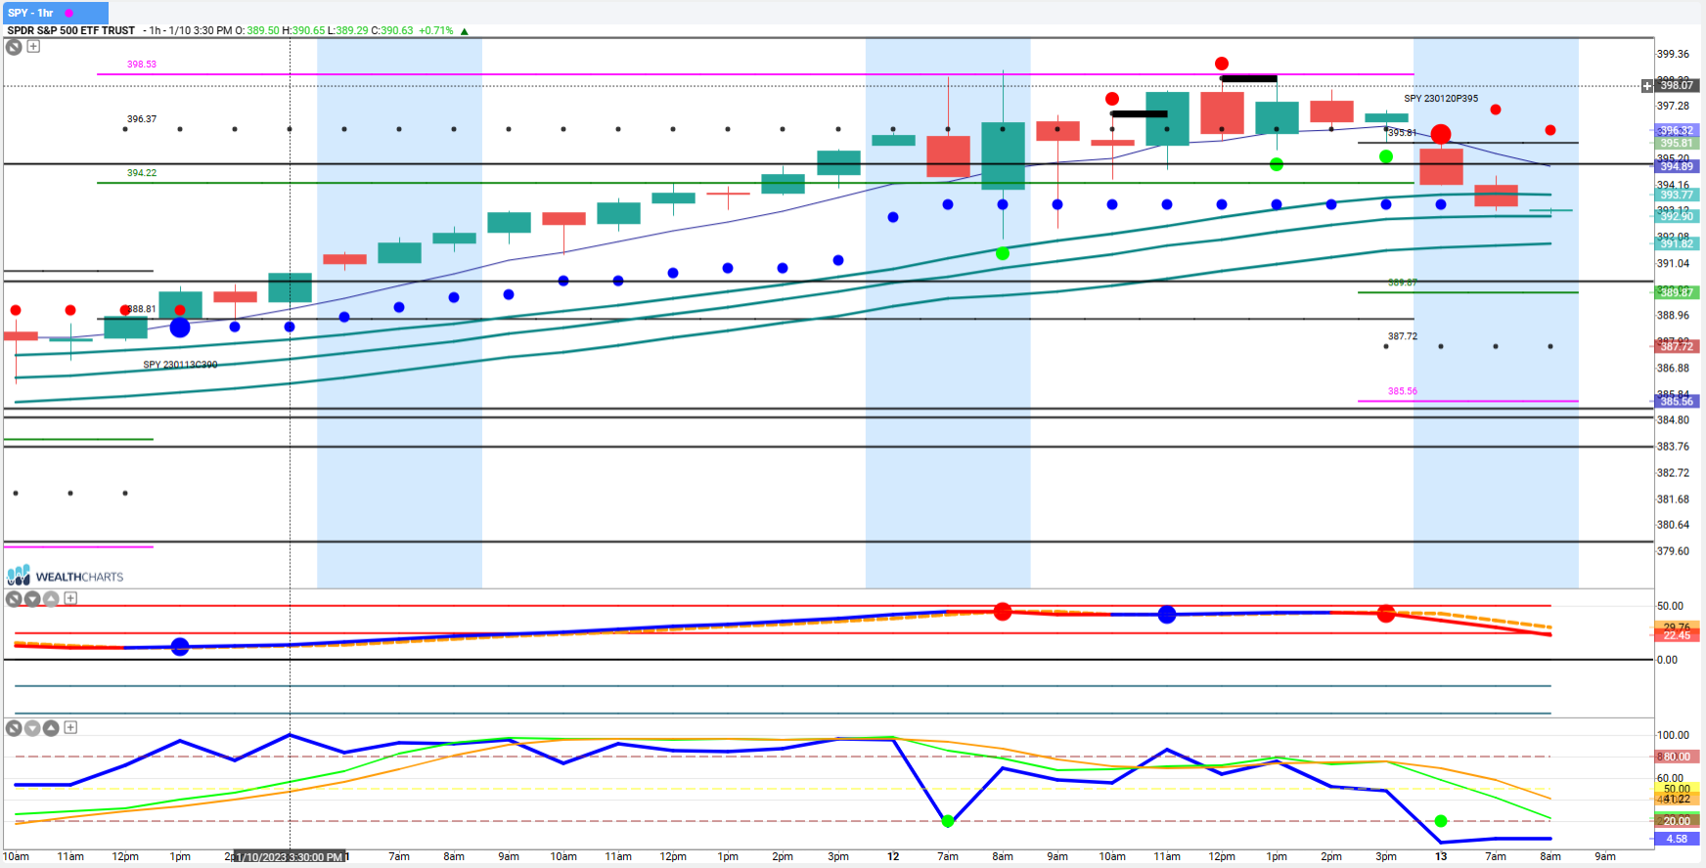Move the middle indicator pane down
Image resolution: width=1706 pixels, height=868 pixels.
pos(32,598)
